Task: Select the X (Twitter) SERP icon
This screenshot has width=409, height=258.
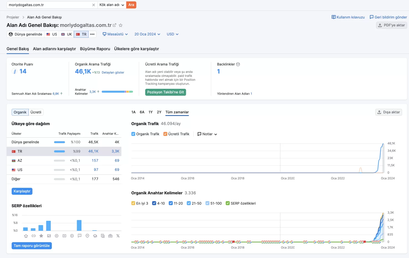Action: tap(118, 236)
